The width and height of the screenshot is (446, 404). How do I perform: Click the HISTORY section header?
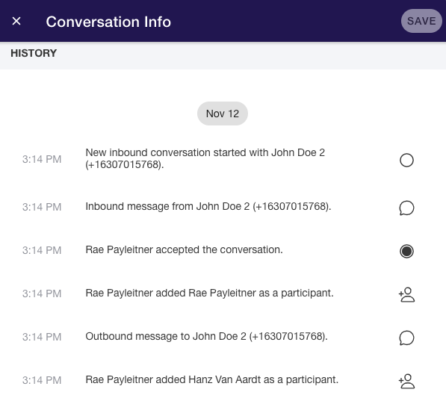(34, 53)
